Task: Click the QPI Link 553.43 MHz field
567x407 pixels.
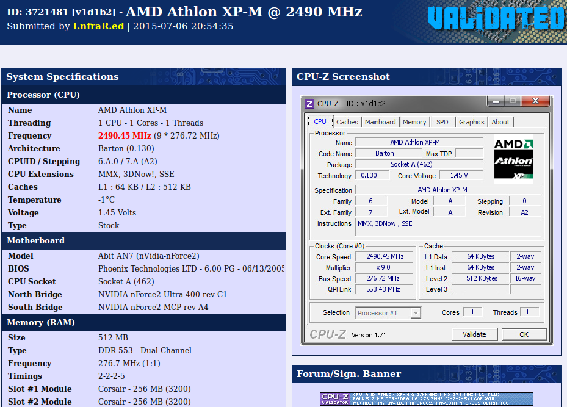Action: pyautogui.click(x=385, y=289)
